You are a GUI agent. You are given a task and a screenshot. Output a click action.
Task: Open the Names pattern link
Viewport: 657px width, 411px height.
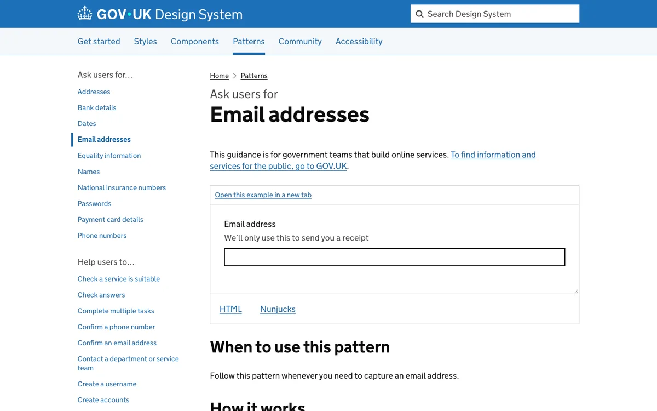(89, 172)
